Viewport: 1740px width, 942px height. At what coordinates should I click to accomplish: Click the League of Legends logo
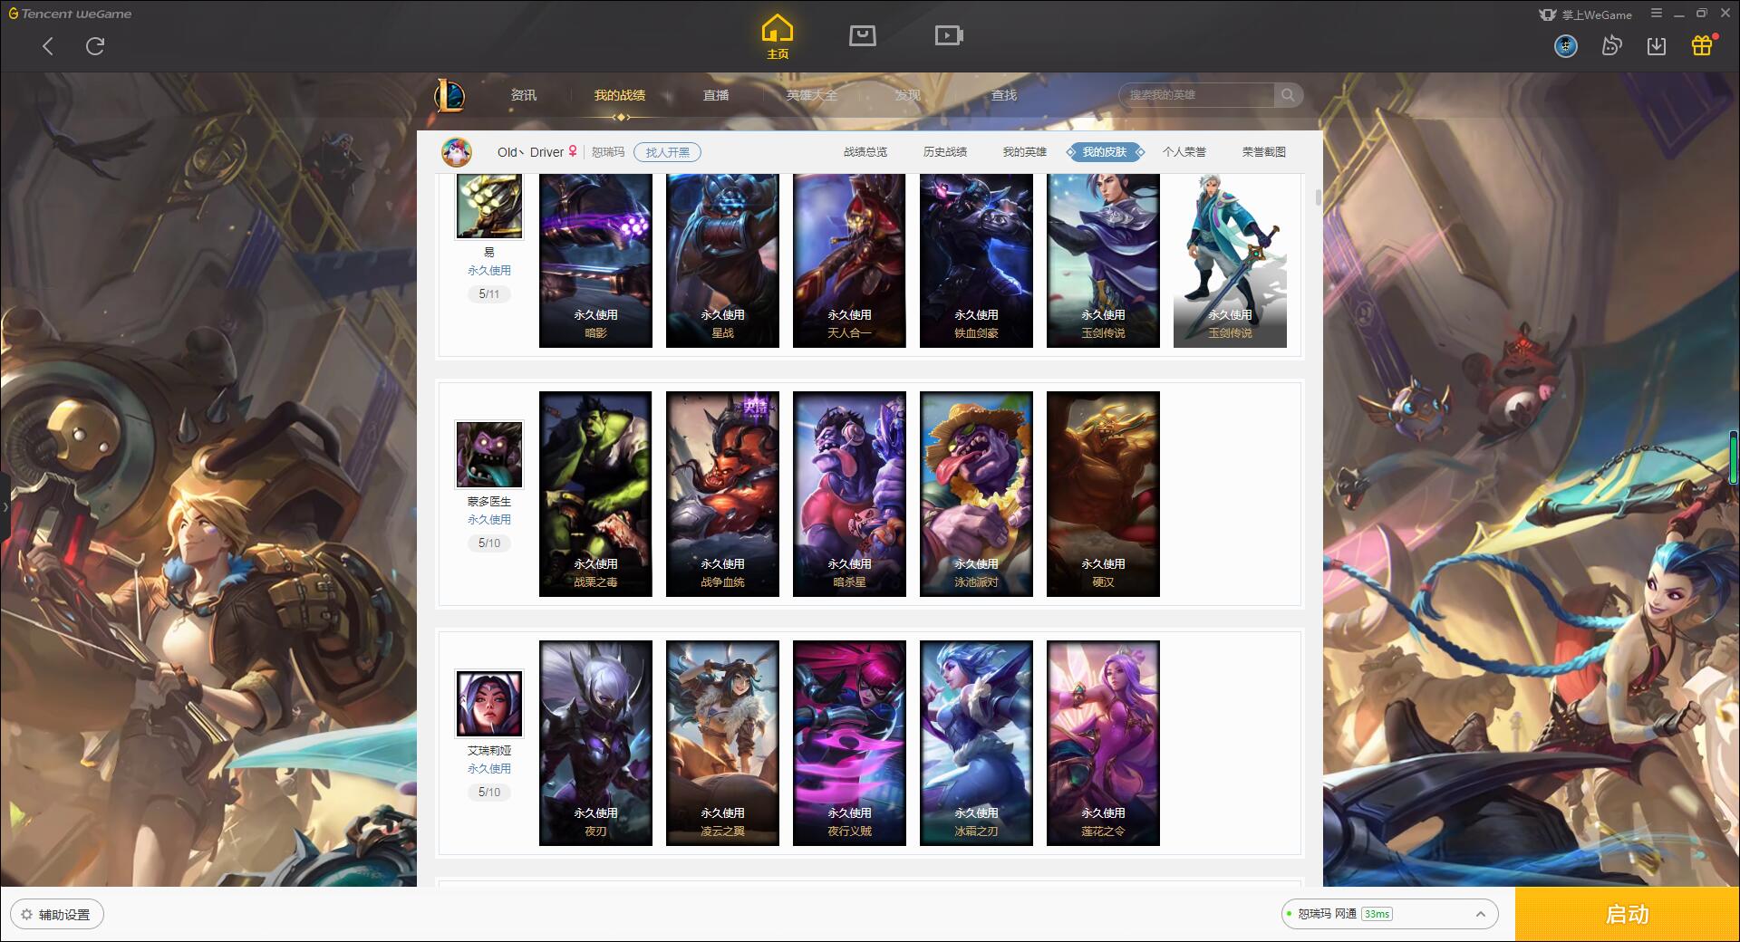tap(450, 95)
